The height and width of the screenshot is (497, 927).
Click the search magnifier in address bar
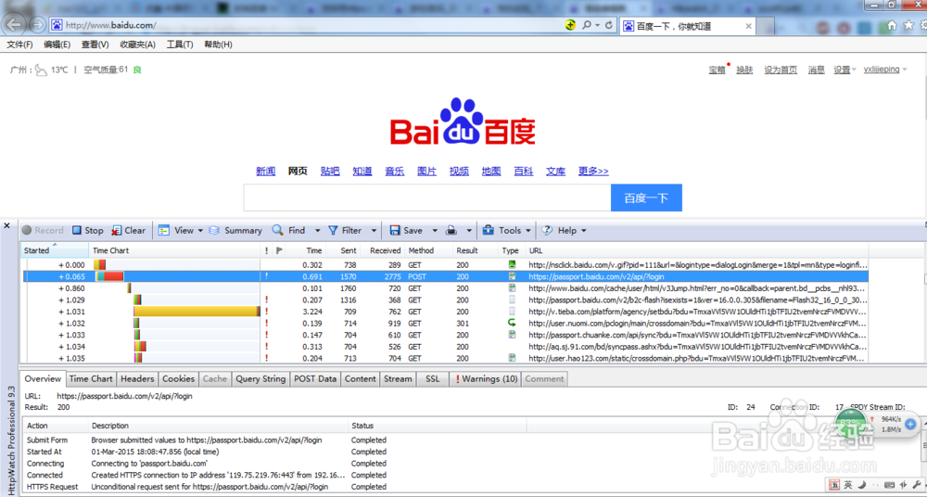[x=587, y=25]
